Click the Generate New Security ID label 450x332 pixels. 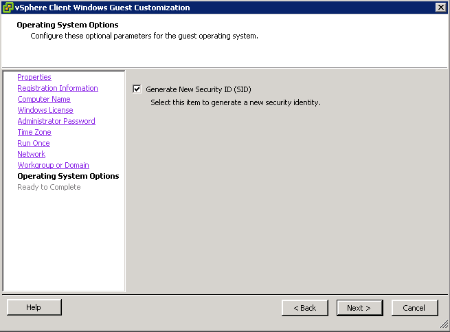tap(199, 89)
